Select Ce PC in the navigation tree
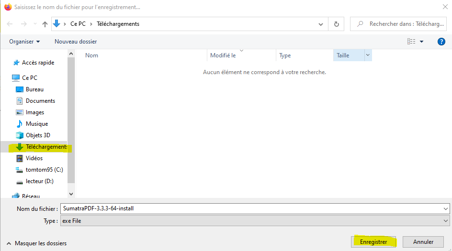 coord(30,78)
